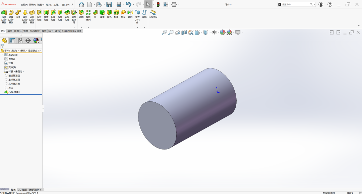Click the Edit Appearance color sphere icon
Viewport: 362px width, 194px height.
[x=222, y=32]
